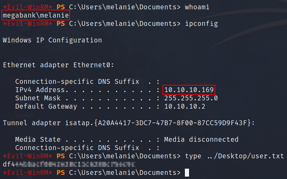Click the Media disconnected status text
Screen dimensions: 287x179
coord(201,139)
